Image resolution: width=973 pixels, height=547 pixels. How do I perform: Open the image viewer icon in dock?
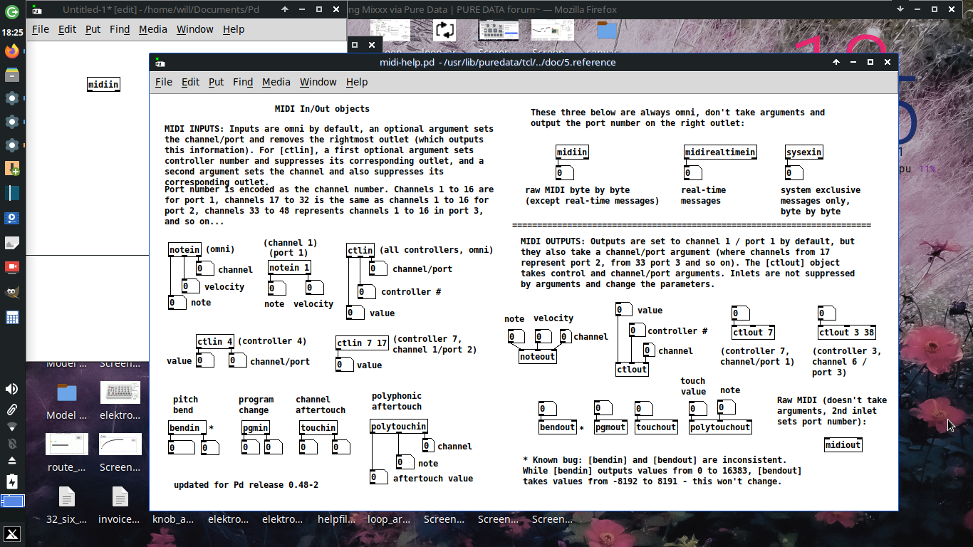coord(12,243)
